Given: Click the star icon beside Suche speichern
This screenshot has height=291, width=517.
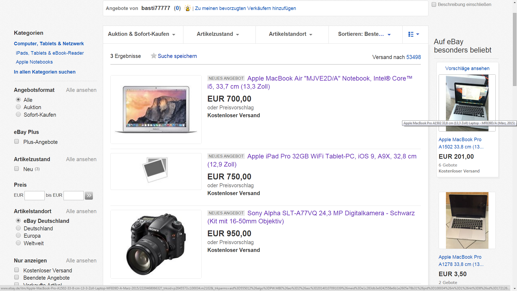Looking at the screenshot, I should [153, 56].
